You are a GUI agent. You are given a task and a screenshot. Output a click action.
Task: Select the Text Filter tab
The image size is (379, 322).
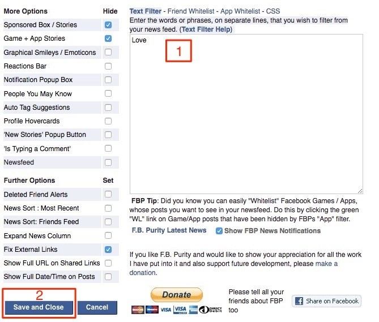coord(145,11)
